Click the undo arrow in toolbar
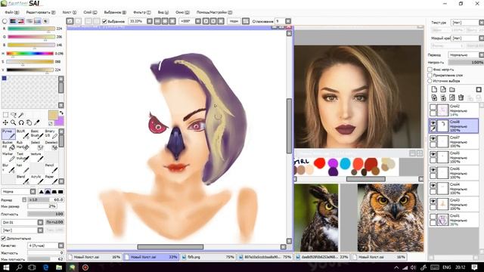This screenshot has width=484, height=272. (70, 21)
